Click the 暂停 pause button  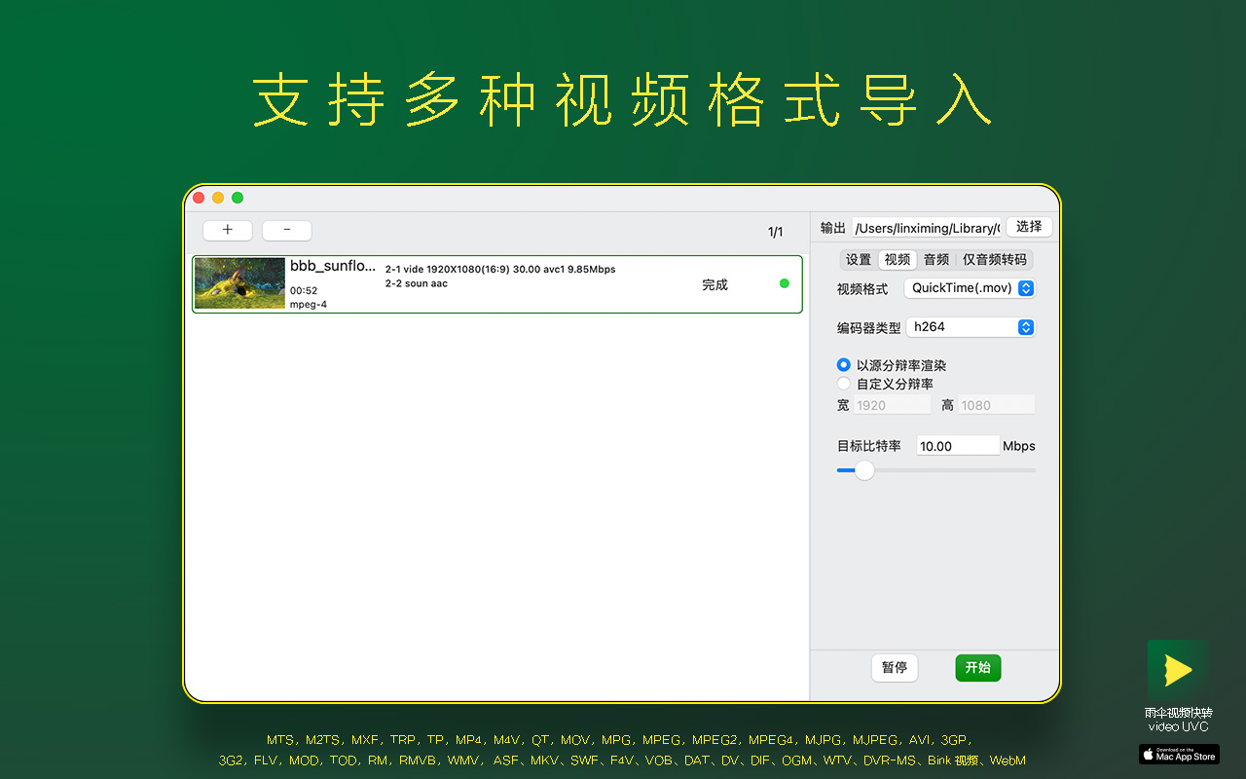(x=895, y=668)
